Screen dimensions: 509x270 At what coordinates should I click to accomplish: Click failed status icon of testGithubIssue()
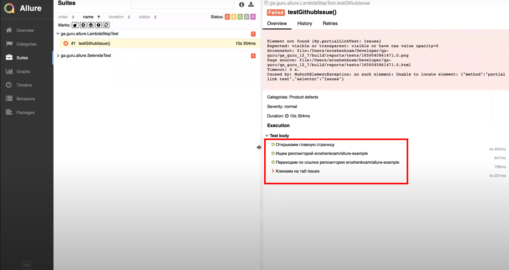point(66,43)
